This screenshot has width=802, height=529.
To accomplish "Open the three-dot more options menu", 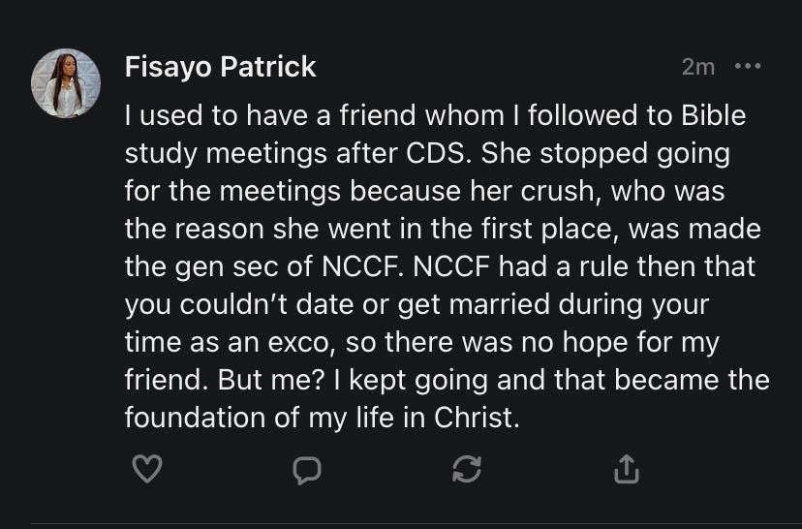I will click(x=748, y=66).
